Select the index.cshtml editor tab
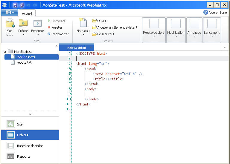The height and width of the screenshot is (164, 230). coord(76,48)
